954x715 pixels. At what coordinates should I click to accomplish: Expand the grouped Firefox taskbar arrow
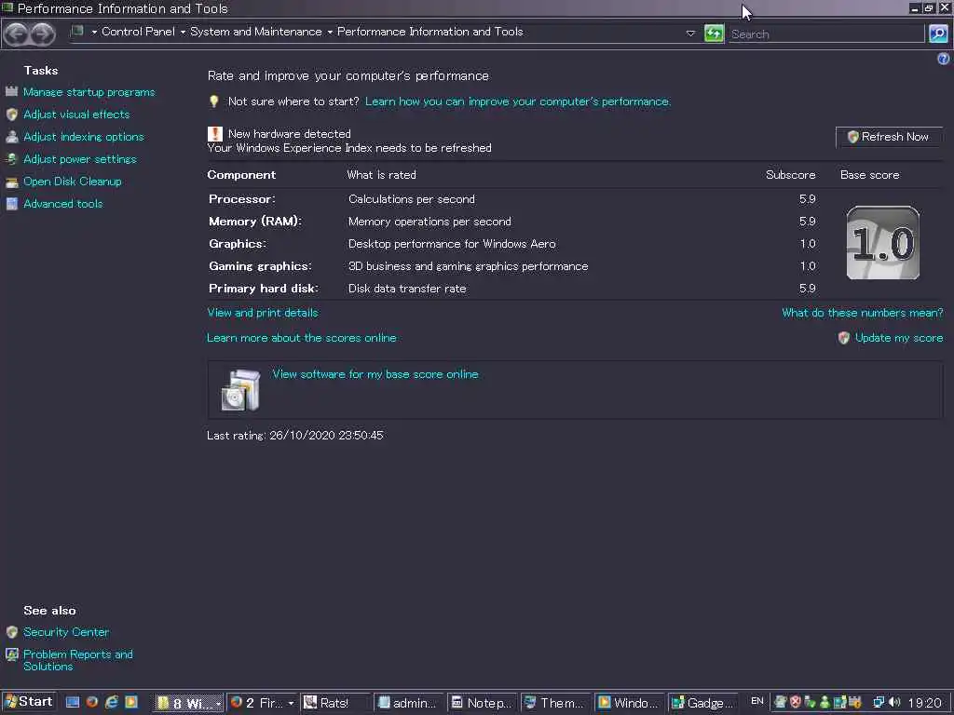tap(291, 704)
